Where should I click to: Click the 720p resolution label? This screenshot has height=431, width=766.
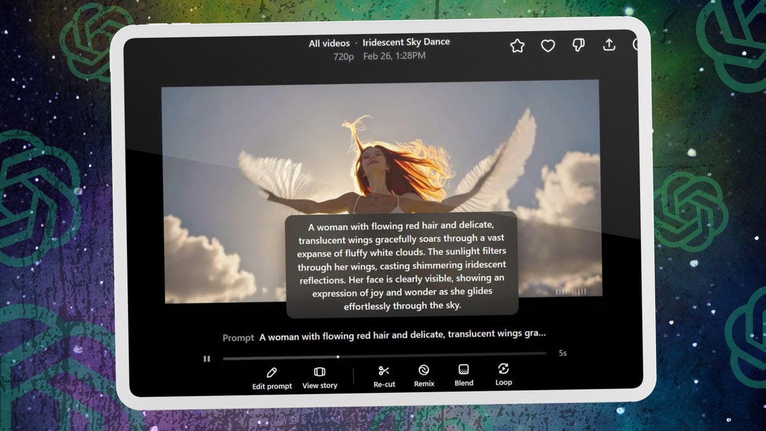point(343,57)
